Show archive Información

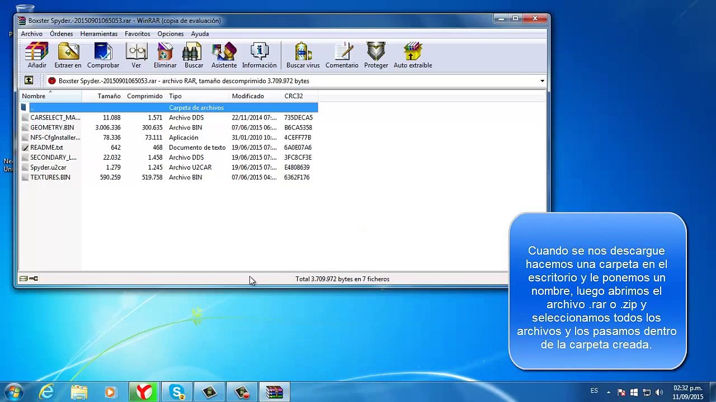coord(259,52)
